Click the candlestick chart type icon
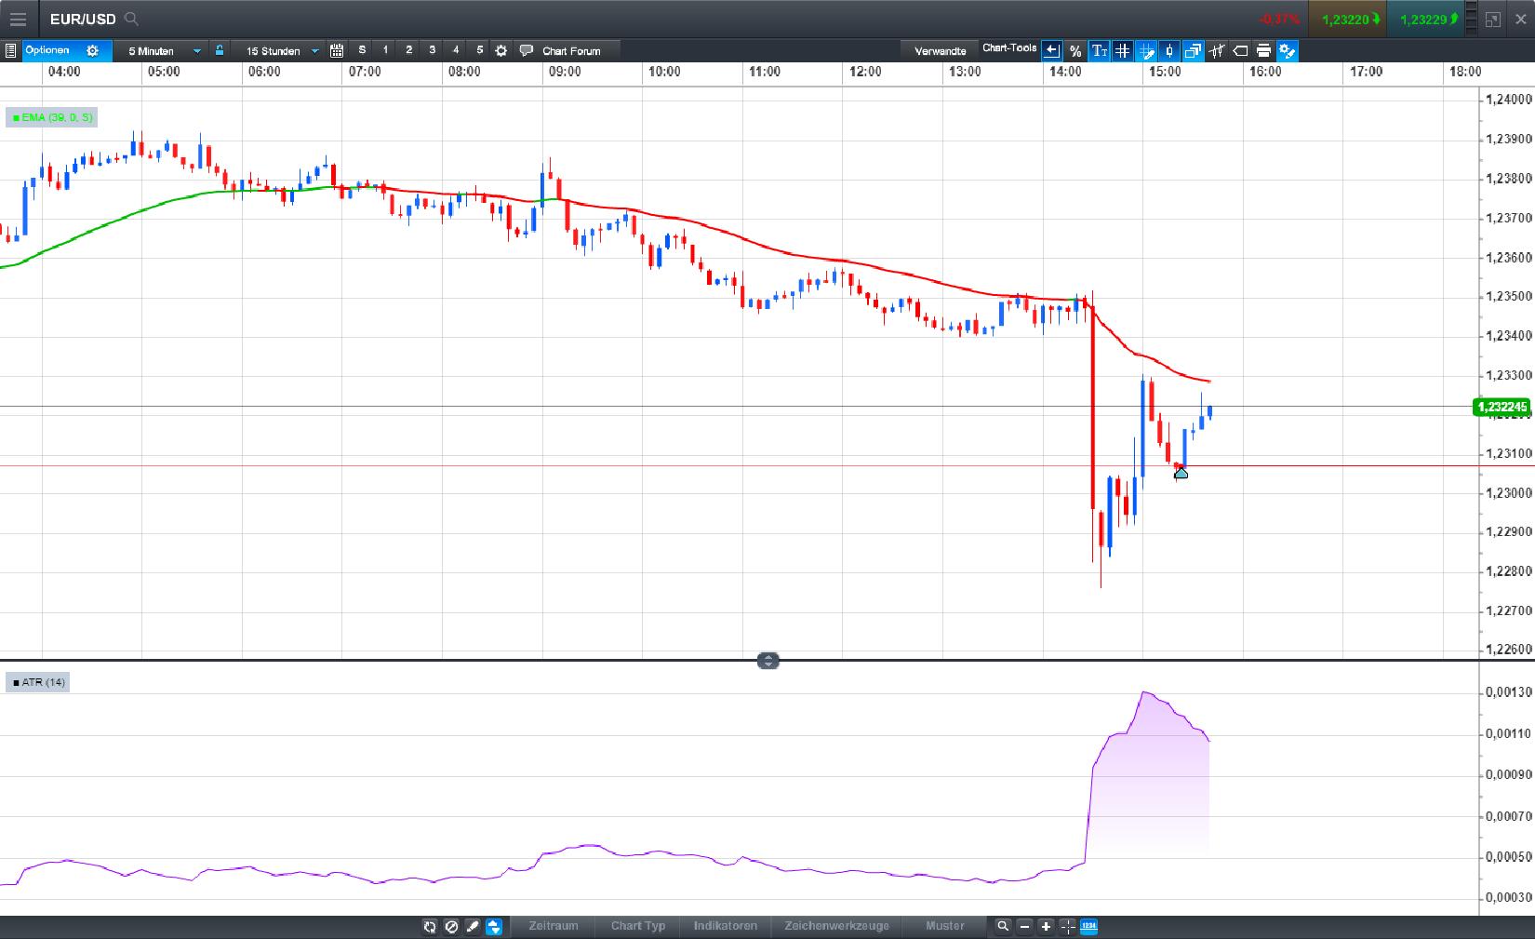The width and height of the screenshot is (1535, 939). 1169,51
